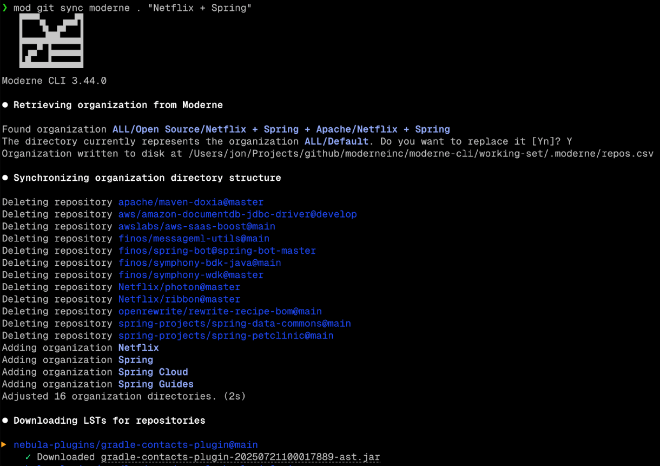Open awslabs/aws-saas-boost@main repository link
The width and height of the screenshot is (660, 466).
pyautogui.click(x=197, y=226)
